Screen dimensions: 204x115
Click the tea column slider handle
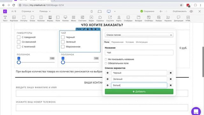63,62
